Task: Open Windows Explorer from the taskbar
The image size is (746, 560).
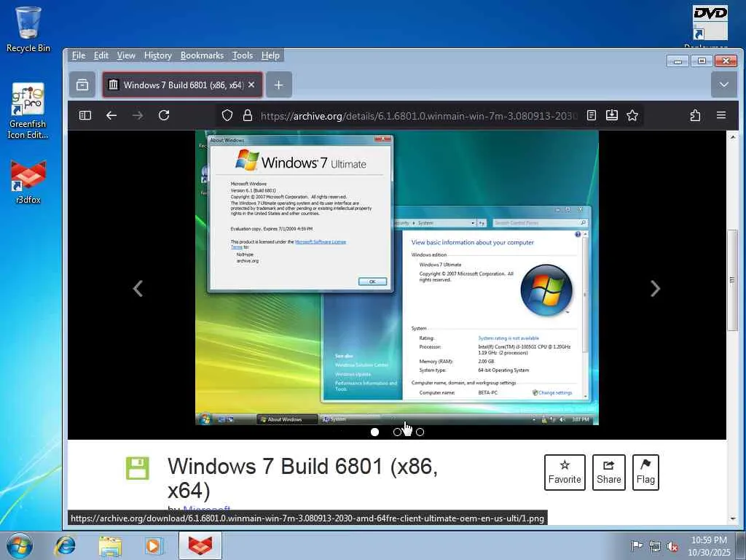Action: coord(110,545)
